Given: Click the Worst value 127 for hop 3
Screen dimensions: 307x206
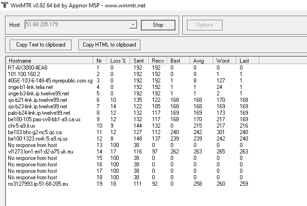Looking at the screenshot, I should point(221,81).
